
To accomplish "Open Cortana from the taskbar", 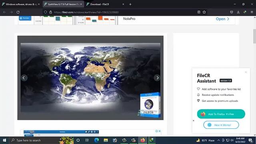I will [78, 140].
